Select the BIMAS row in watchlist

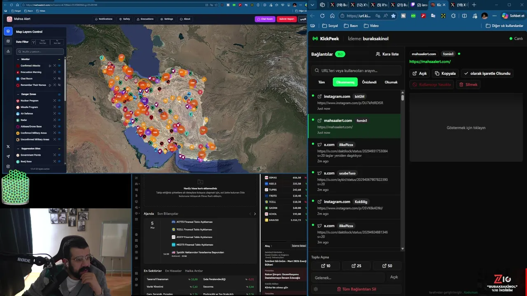point(285,178)
